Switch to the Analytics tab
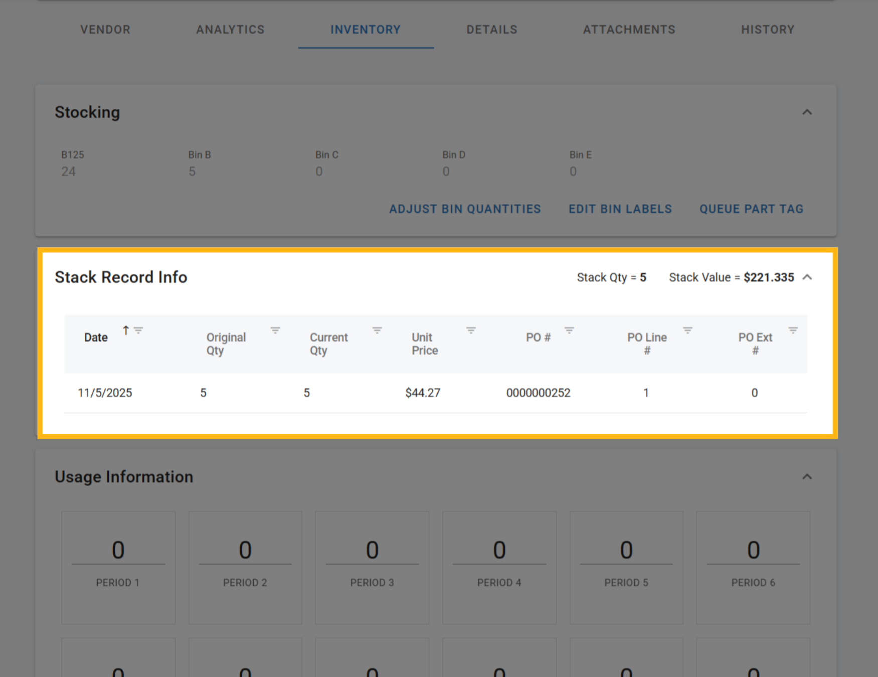This screenshot has width=878, height=677. pyautogui.click(x=230, y=30)
